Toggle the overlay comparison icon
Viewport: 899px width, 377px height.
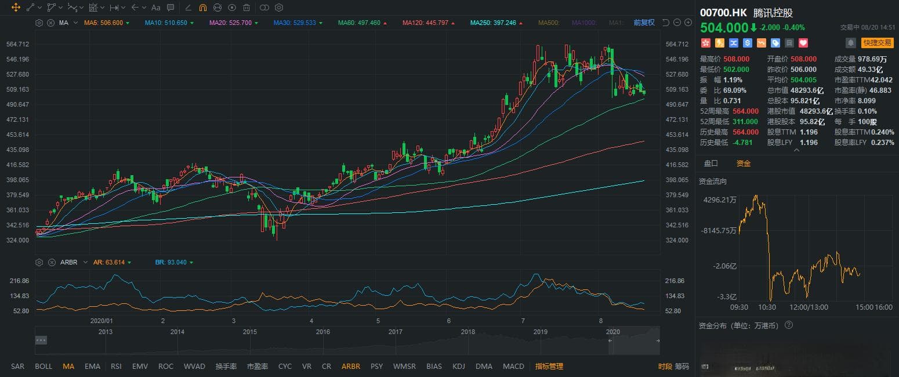click(264, 8)
